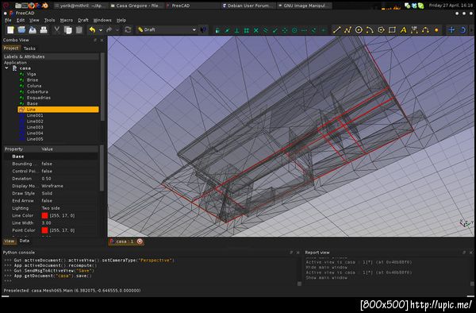Select the Draft BSpline tool
This screenshot has width=476, height=313.
(425, 29)
